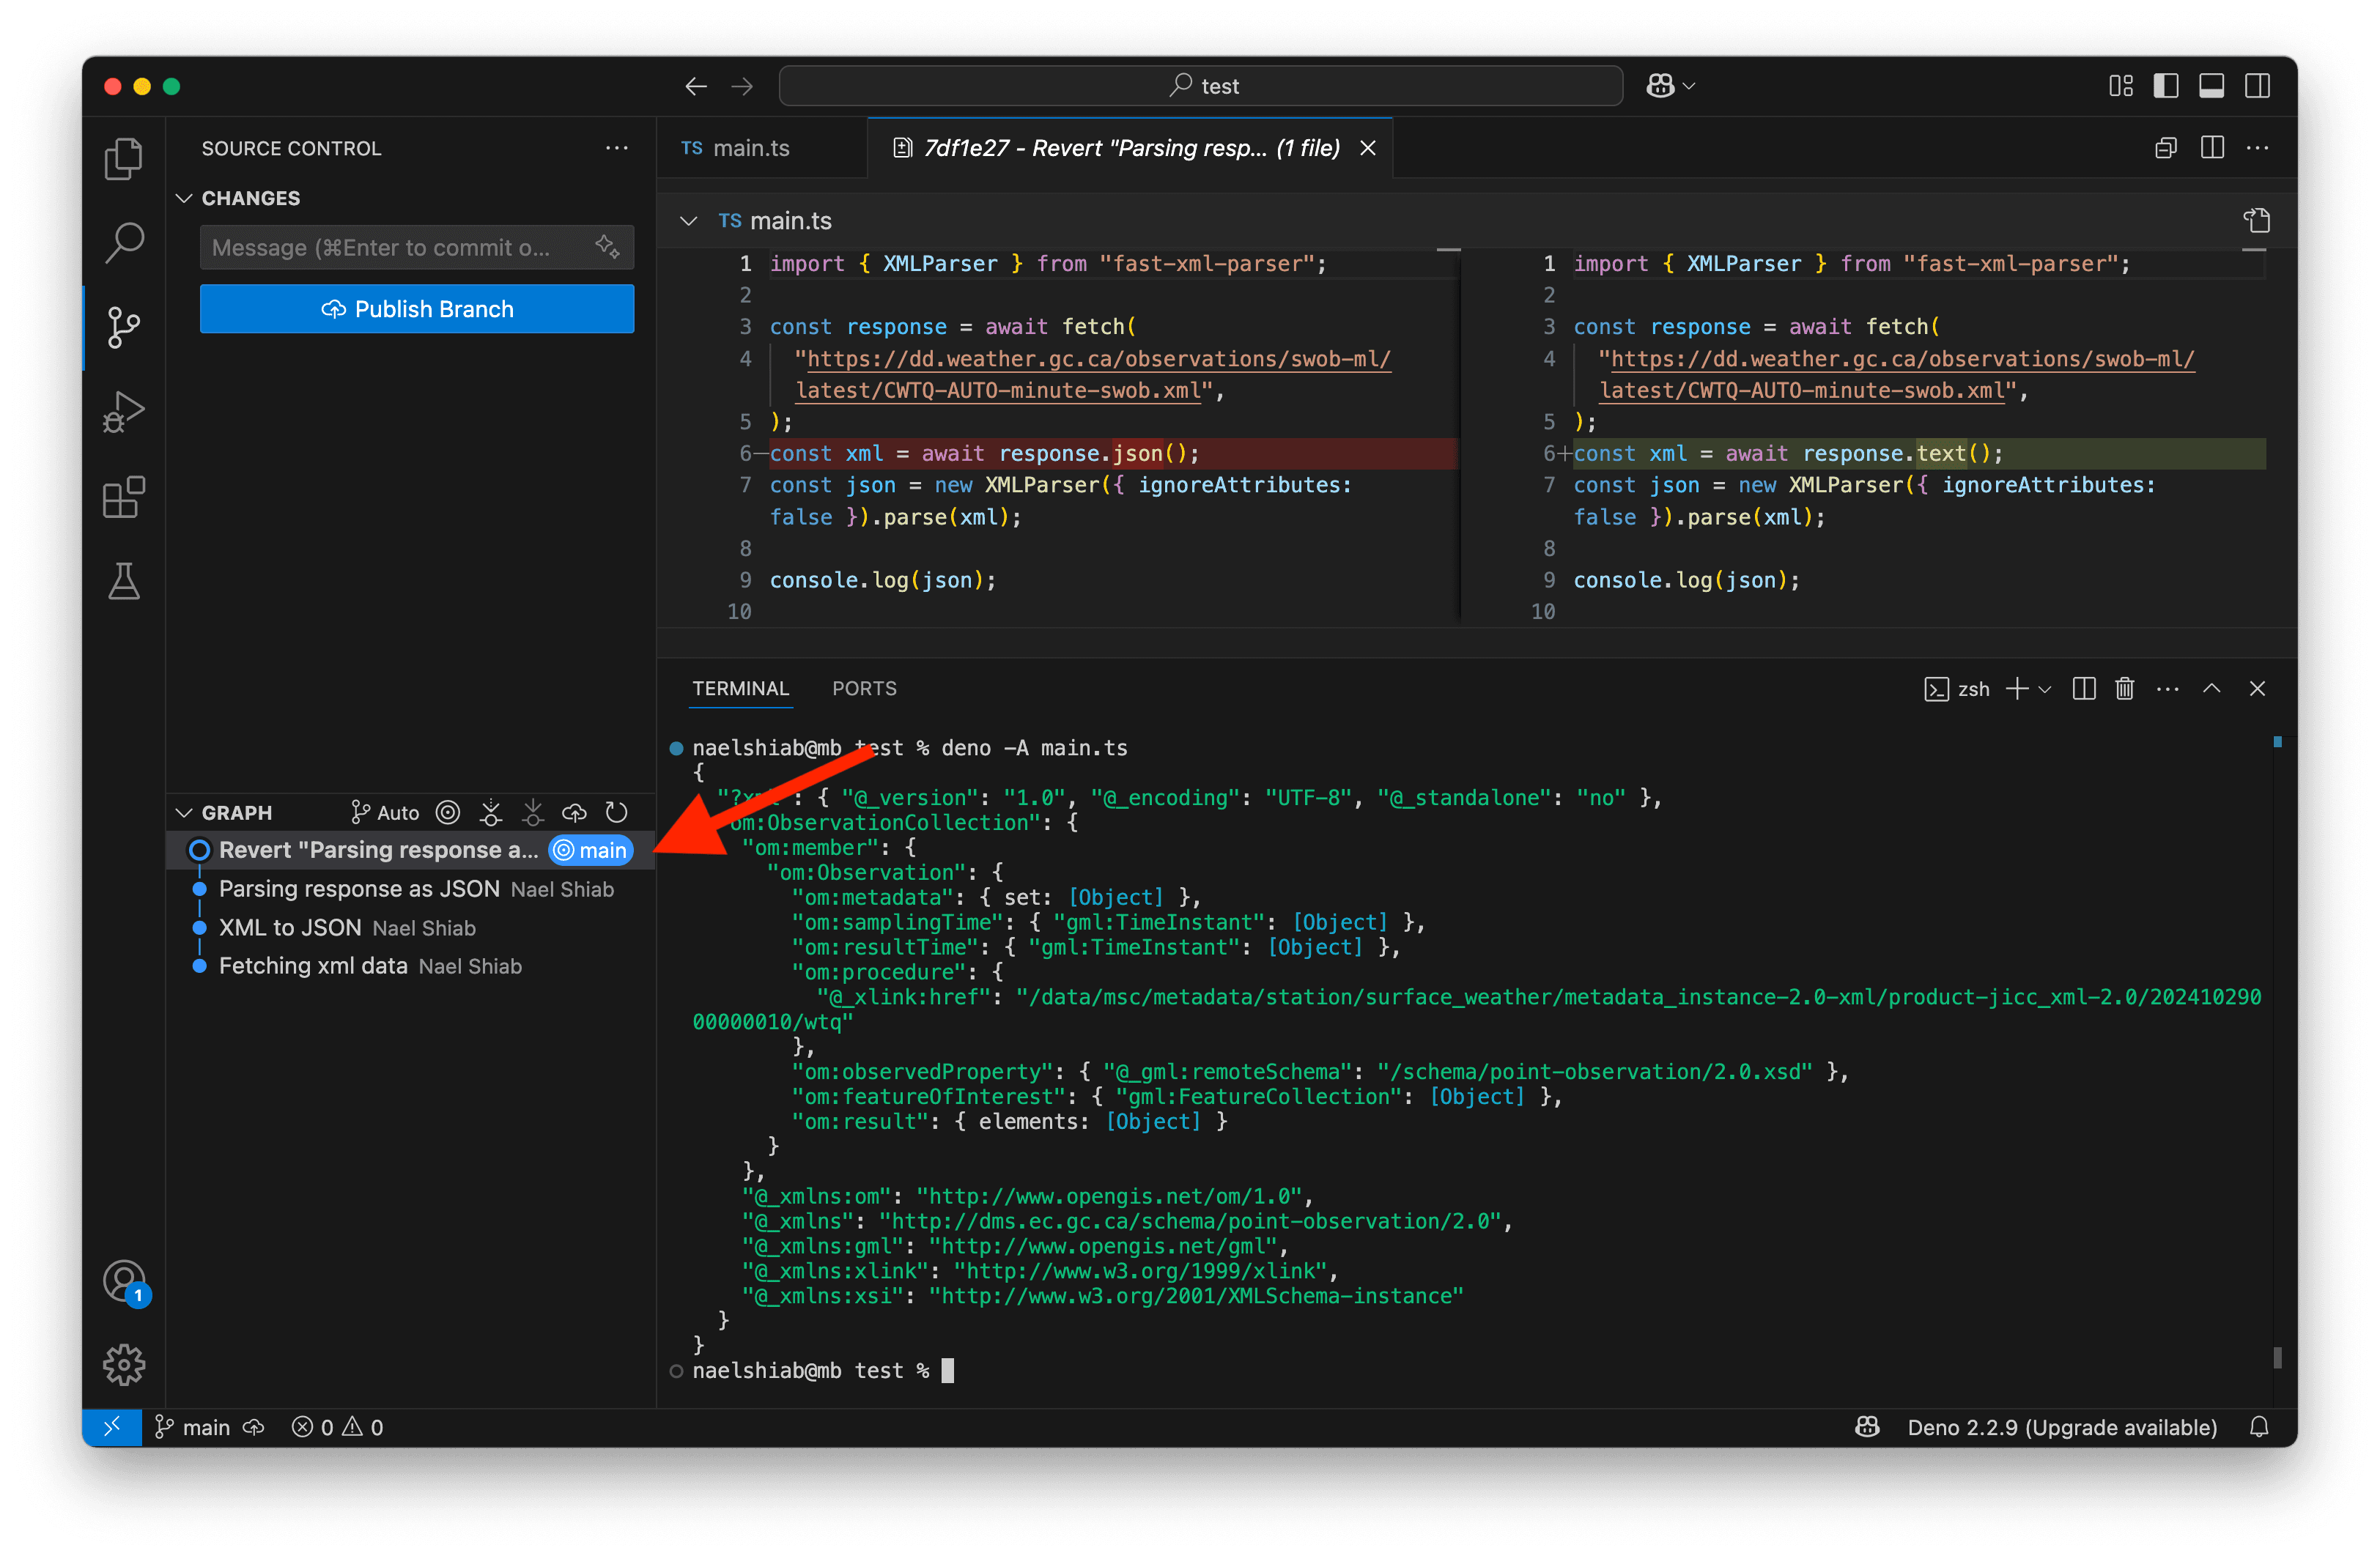Open the Extensions view

[x=124, y=496]
